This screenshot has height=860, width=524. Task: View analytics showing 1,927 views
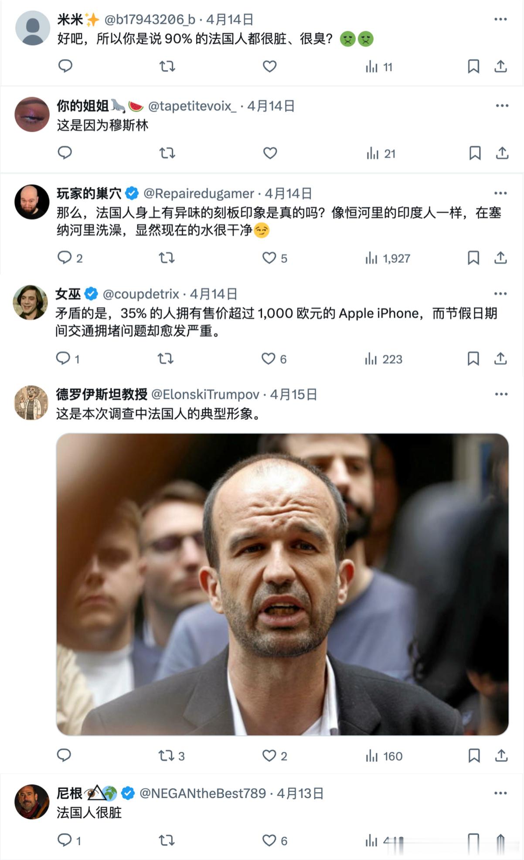[x=388, y=258]
